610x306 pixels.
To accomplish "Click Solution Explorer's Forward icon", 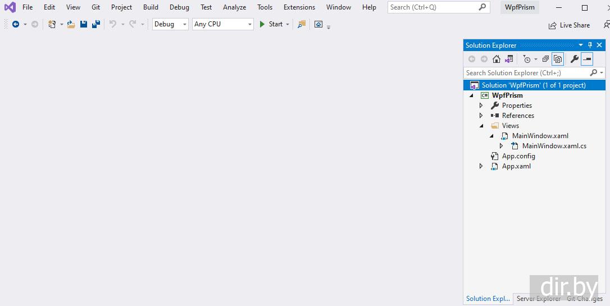I will coord(484,59).
